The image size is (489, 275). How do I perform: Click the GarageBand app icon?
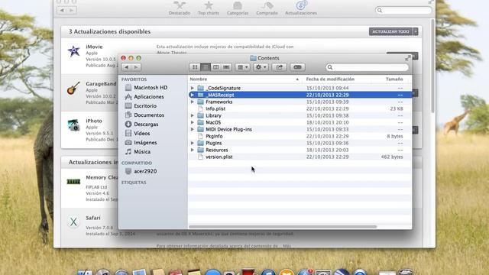point(73,89)
